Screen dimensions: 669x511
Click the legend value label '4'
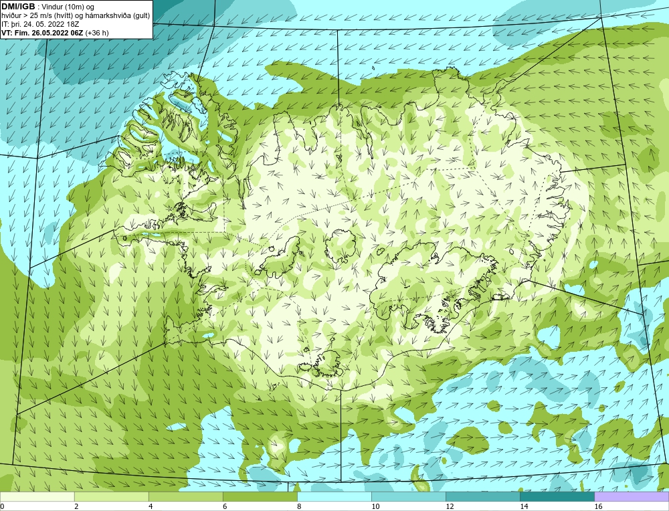(x=151, y=506)
